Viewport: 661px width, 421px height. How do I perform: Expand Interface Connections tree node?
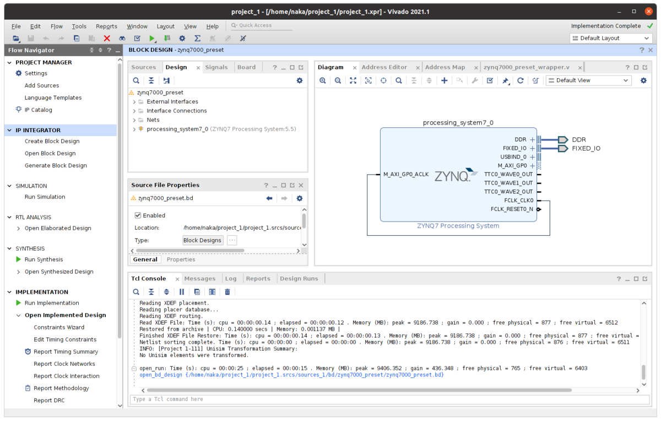[x=134, y=111]
